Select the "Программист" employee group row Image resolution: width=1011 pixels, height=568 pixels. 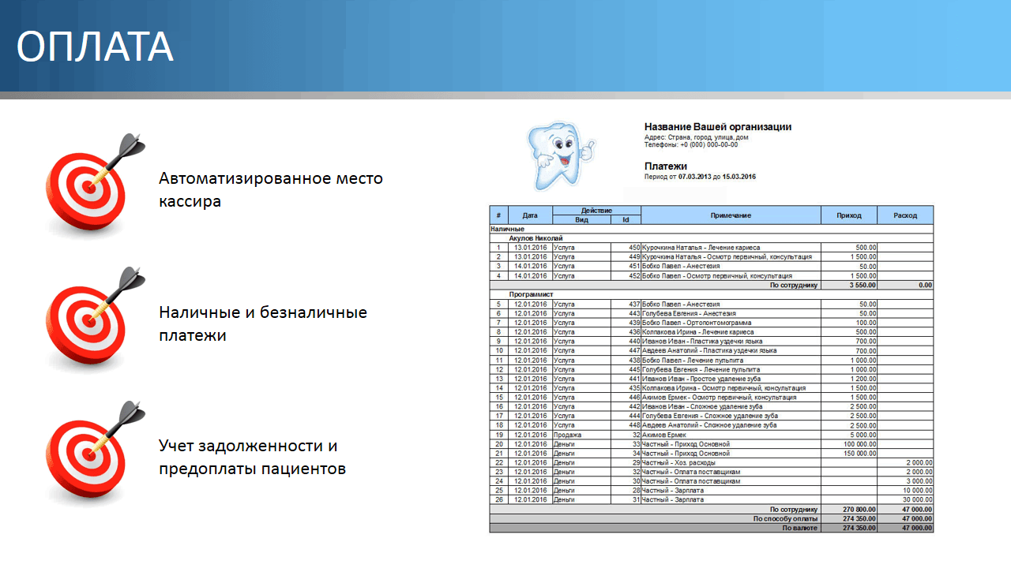pos(530,294)
